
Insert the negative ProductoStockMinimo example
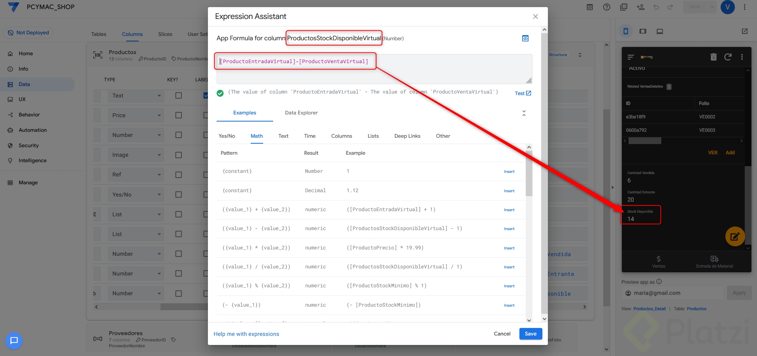509,305
